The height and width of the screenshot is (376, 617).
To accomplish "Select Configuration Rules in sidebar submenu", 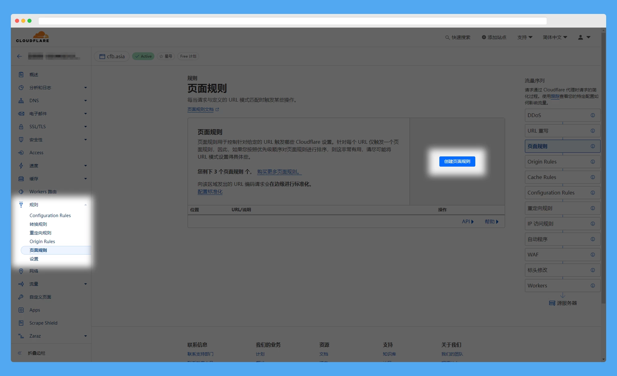I will tap(50, 216).
